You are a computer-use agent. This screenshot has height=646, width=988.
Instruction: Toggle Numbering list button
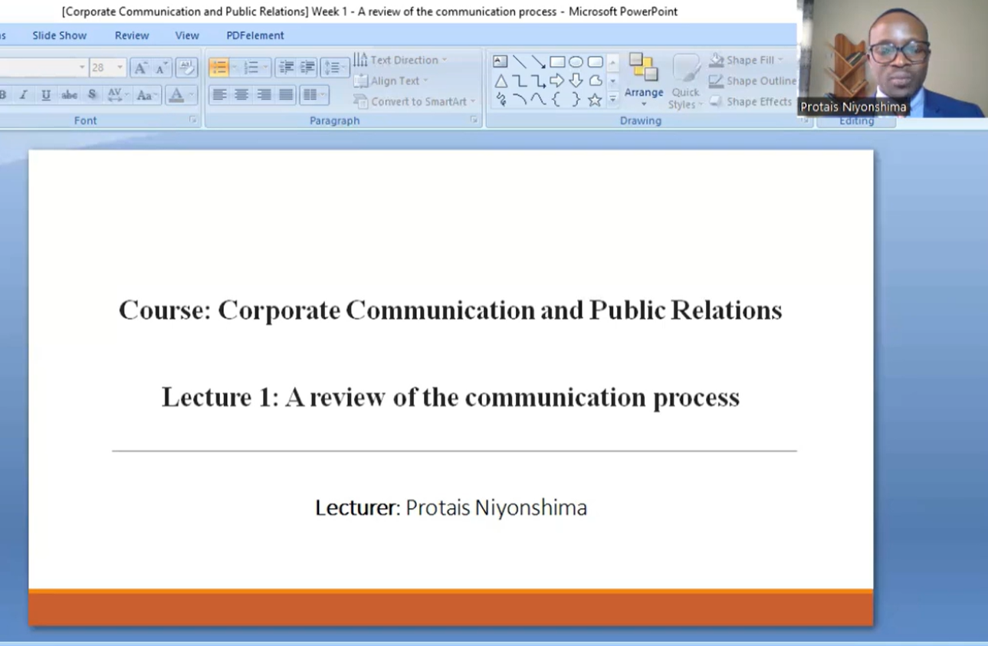pyautogui.click(x=251, y=68)
